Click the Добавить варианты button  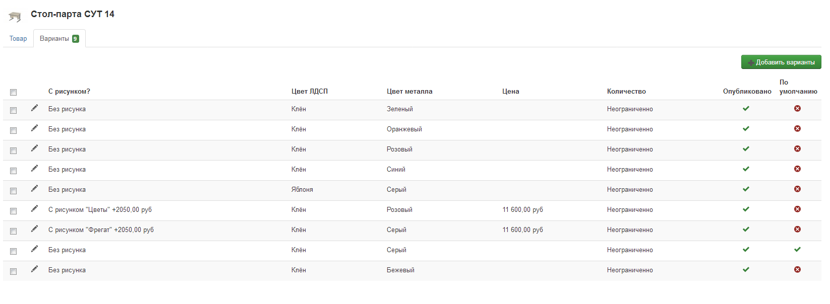coord(781,62)
